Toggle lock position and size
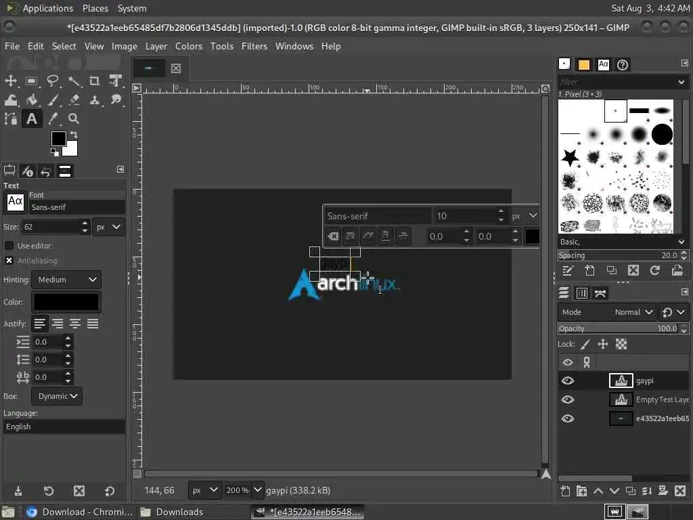Image resolution: width=693 pixels, height=520 pixels. pyautogui.click(x=603, y=344)
